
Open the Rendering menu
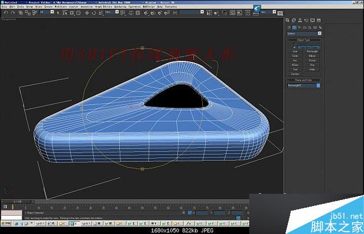pyautogui.click(x=120, y=7)
